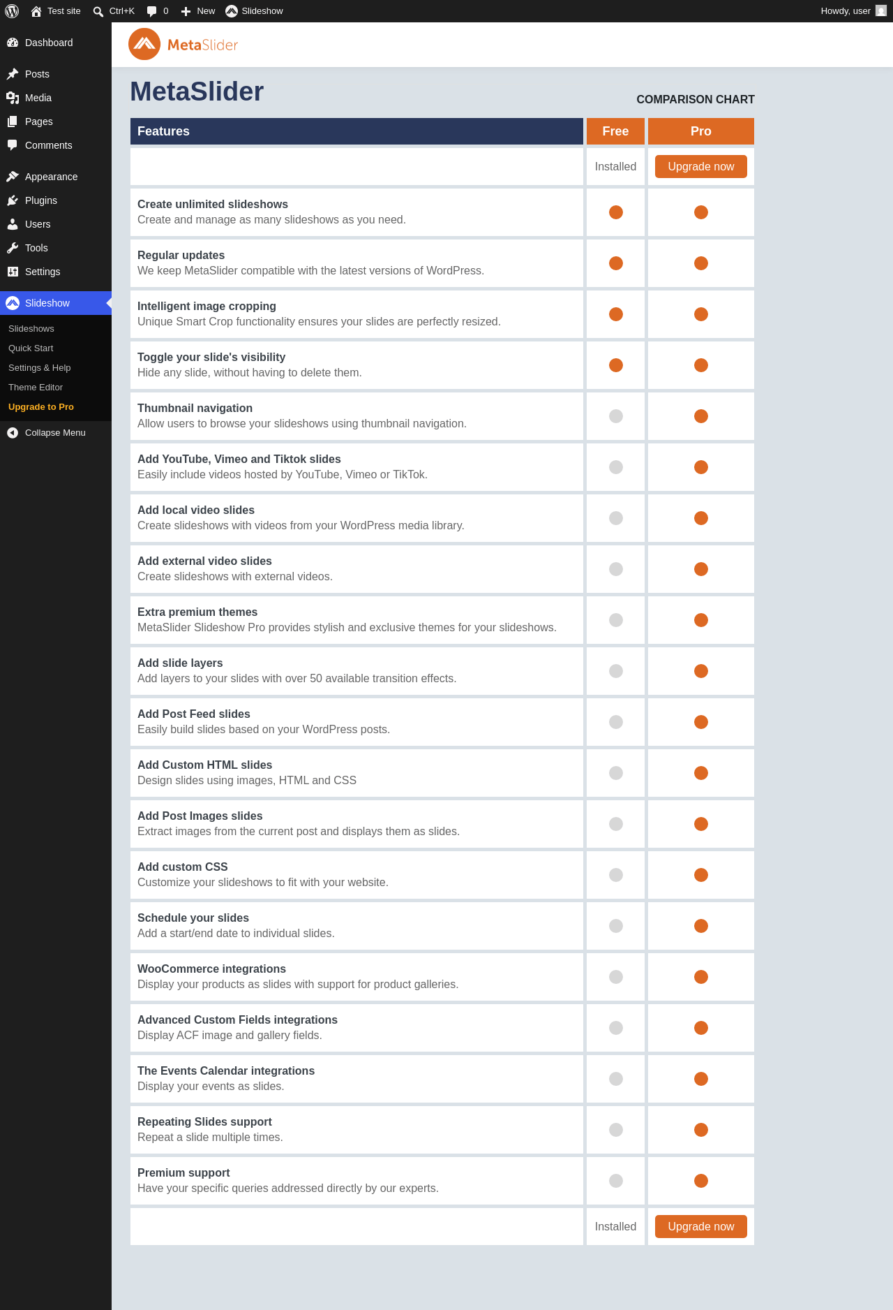Viewport: 893px width, 1310px height.
Task: Open the Media menu item
Action: click(56, 98)
